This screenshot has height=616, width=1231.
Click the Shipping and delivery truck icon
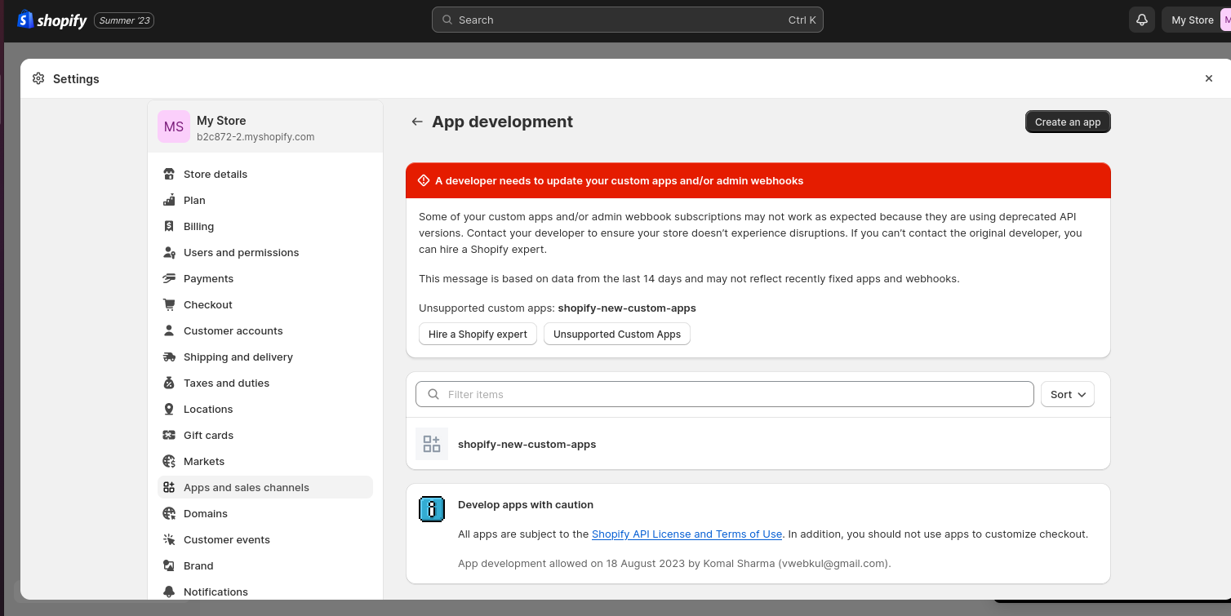(169, 357)
